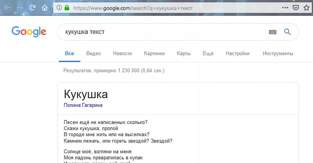Click the lyric line "Скажи кукушка, пропой"
The width and height of the screenshot is (313, 163).
[91, 128]
